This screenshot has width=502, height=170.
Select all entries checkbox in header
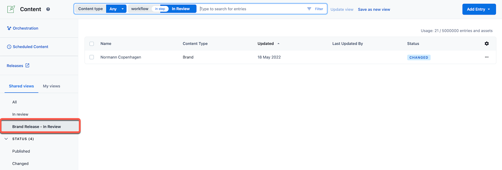92,44
